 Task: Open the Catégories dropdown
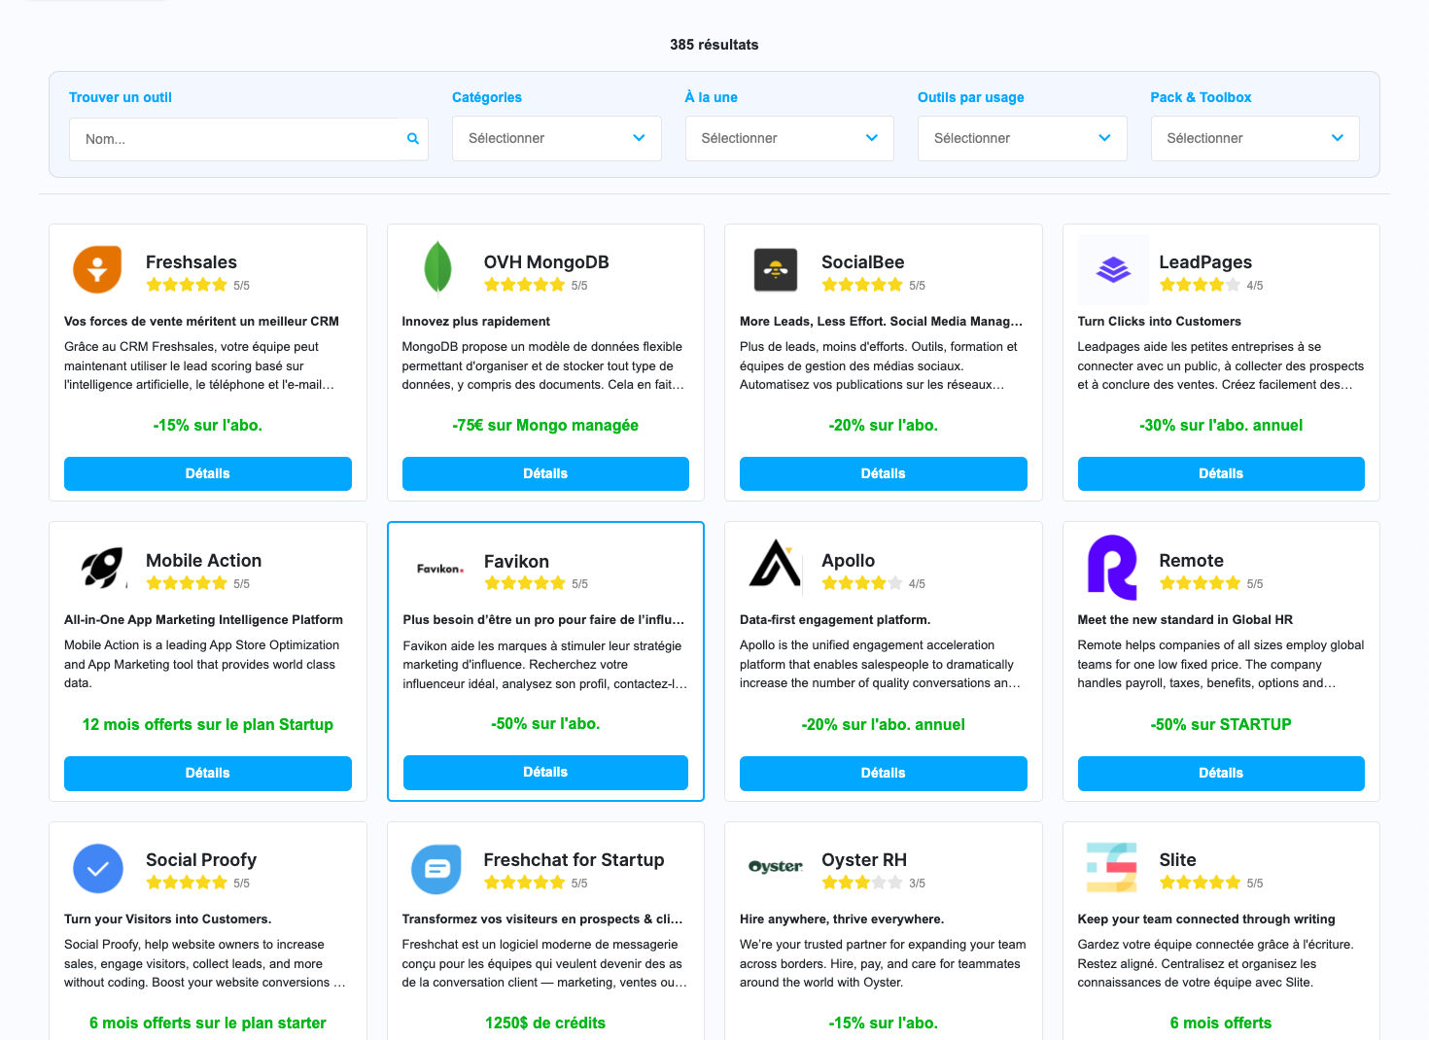556,138
